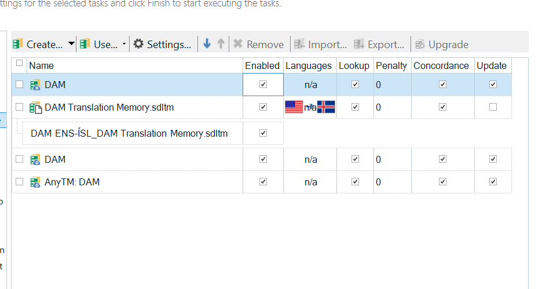Click the AnyTM: DAM row icon
The height and width of the screenshot is (289, 553).
35,182
